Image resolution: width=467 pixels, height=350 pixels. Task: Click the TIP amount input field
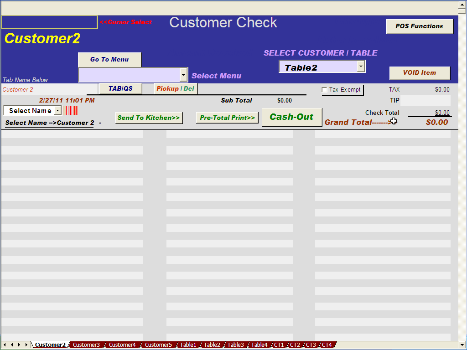pos(425,100)
